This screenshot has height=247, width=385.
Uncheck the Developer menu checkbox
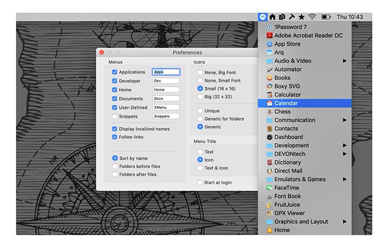[x=114, y=81]
